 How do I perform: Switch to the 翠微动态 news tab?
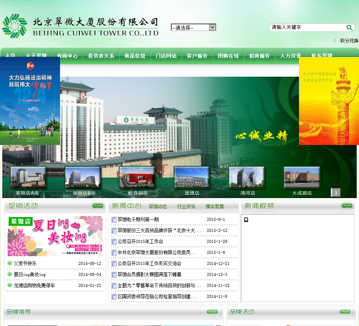coord(158,206)
